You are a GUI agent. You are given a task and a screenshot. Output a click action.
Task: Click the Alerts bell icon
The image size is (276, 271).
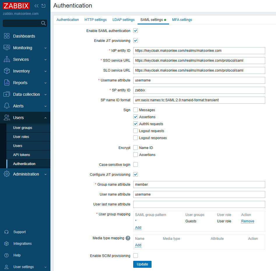pyautogui.click(x=7, y=106)
